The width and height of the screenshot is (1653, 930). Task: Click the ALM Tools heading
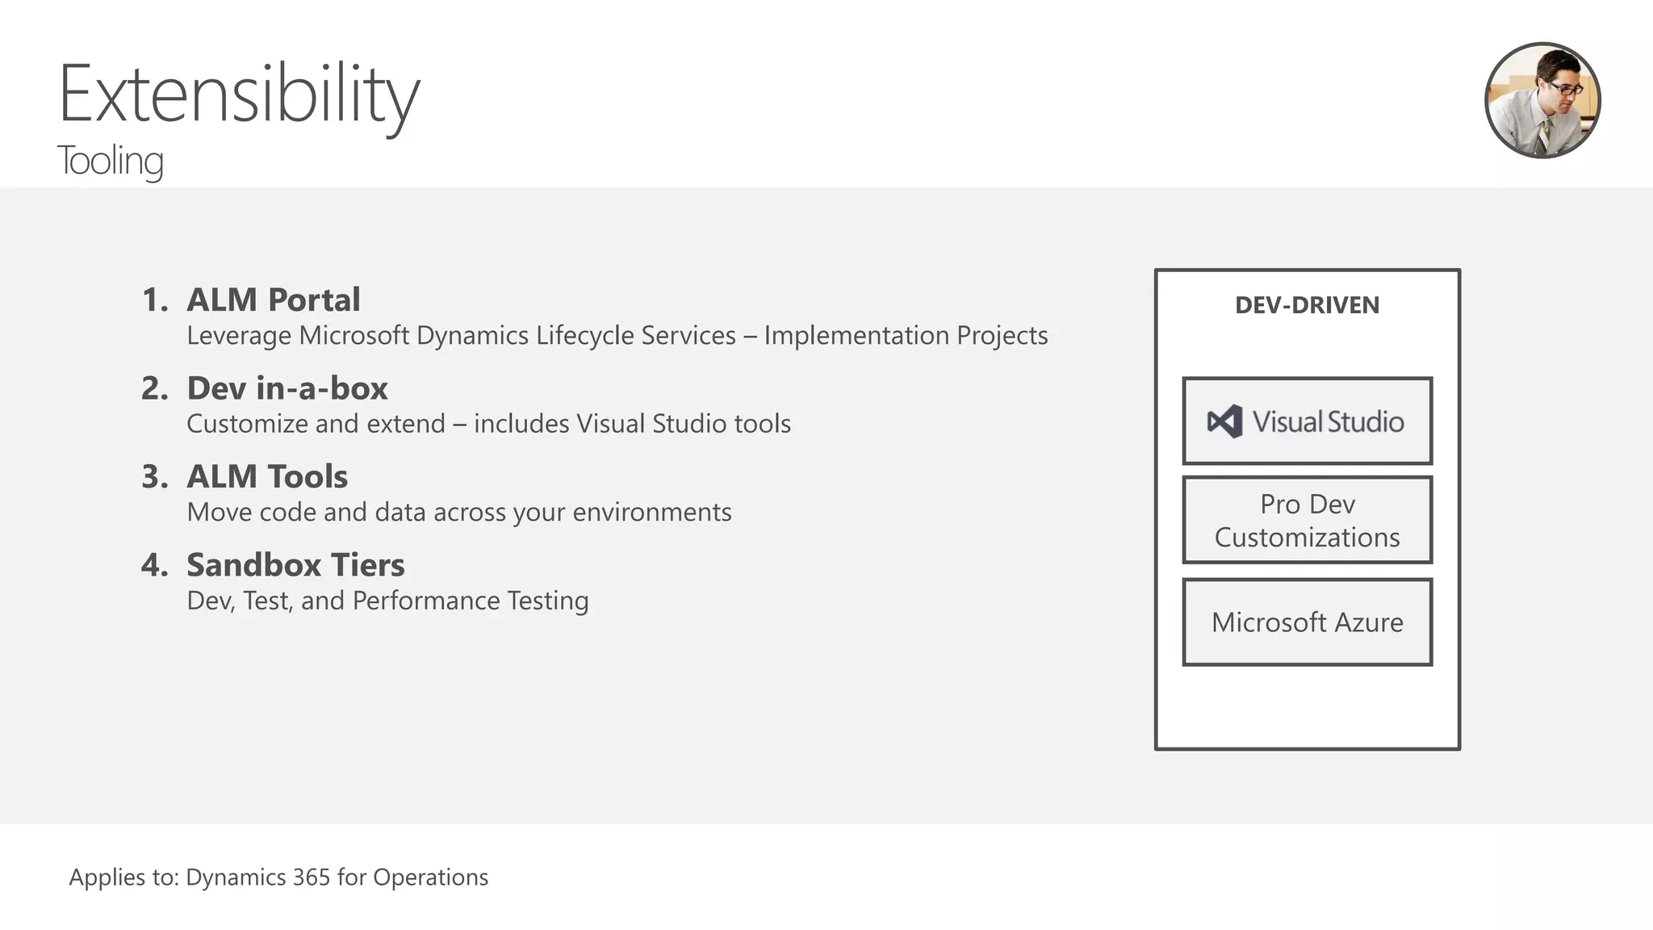pyautogui.click(x=267, y=476)
